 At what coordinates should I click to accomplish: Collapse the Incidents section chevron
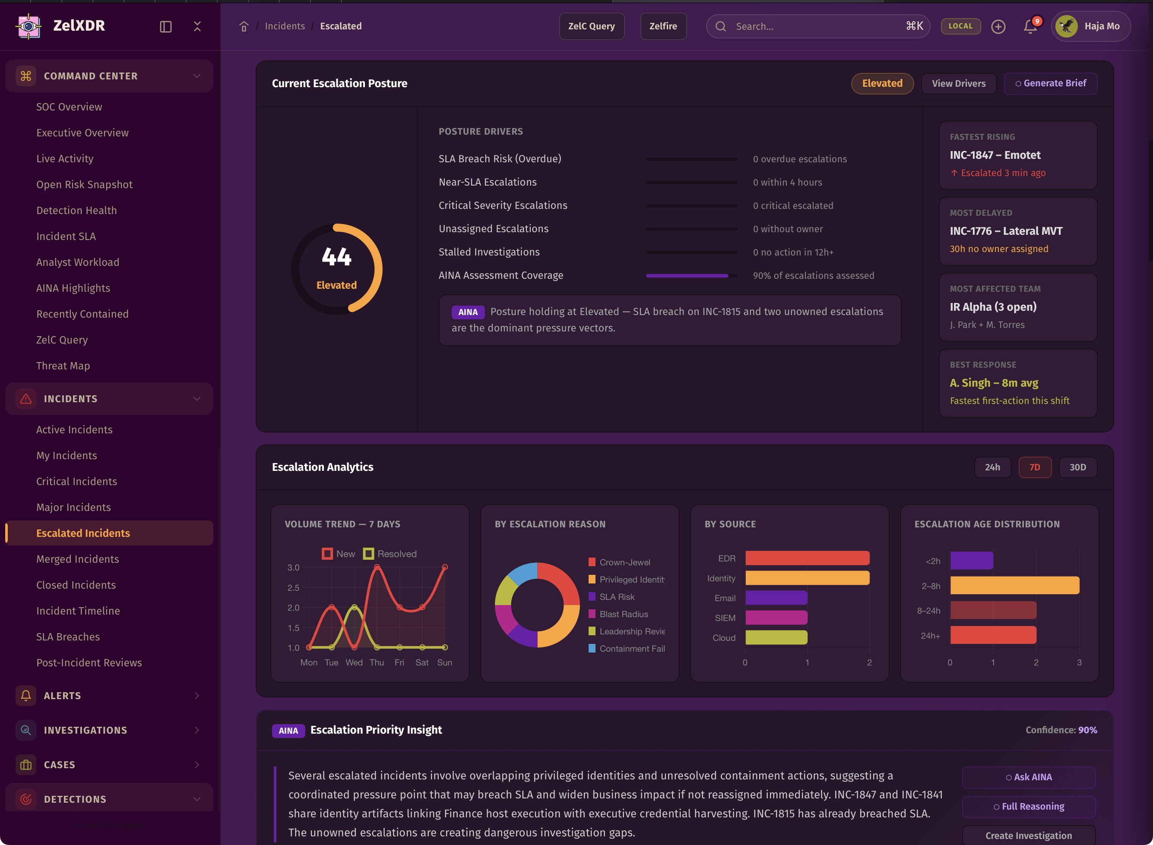(x=196, y=399)
